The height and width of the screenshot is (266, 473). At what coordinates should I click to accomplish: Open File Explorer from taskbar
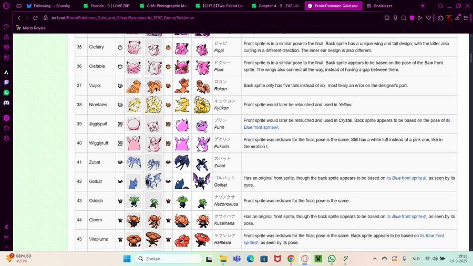tap(223, 259)
